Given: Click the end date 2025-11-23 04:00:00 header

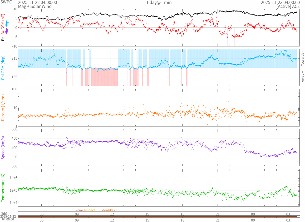Looking at the screenshot, I should click(x=280, y=2).
